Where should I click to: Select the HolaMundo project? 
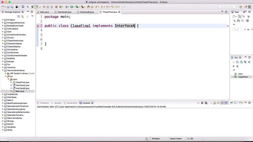pyautogui.click(x=12, y=94)
